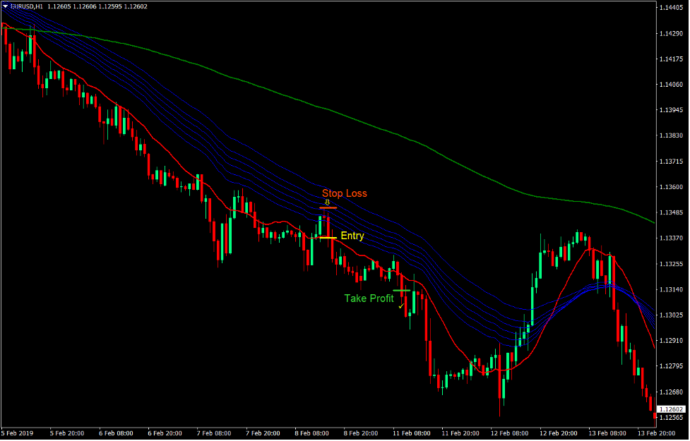This screenshot has width=690, height=441.
Task: Click the 1.14405 price scale value
Action: tap(670, 6)
